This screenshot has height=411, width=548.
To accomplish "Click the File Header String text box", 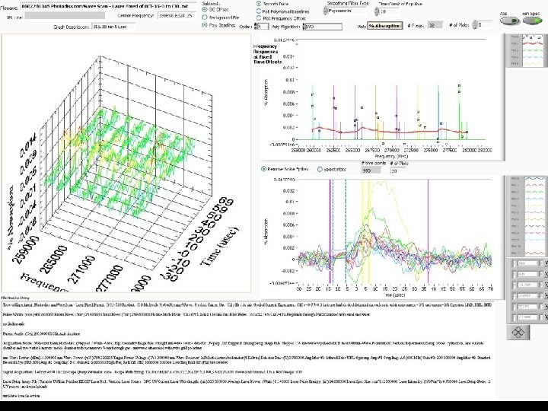I will coord(247,350).
